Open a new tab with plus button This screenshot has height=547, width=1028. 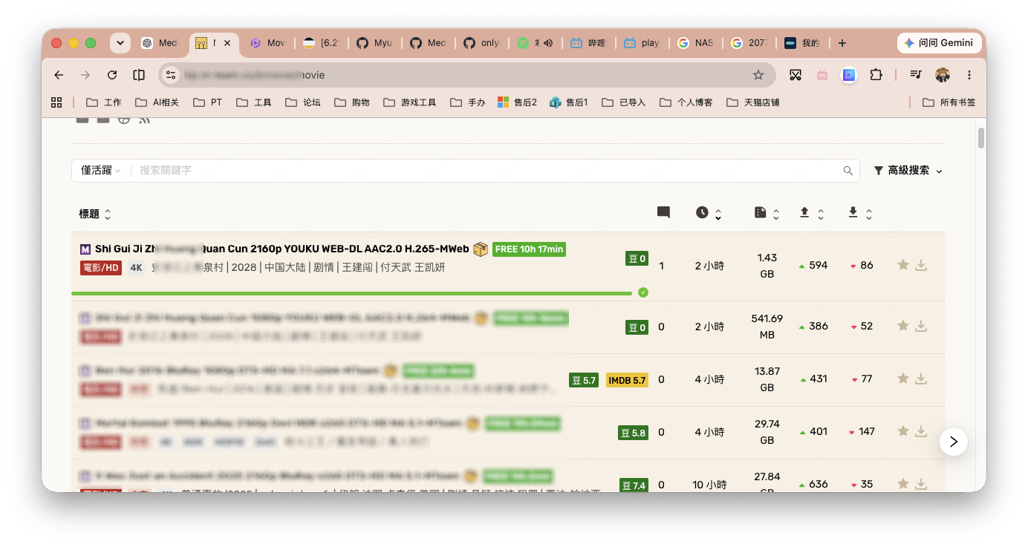(x=842, y=43)
